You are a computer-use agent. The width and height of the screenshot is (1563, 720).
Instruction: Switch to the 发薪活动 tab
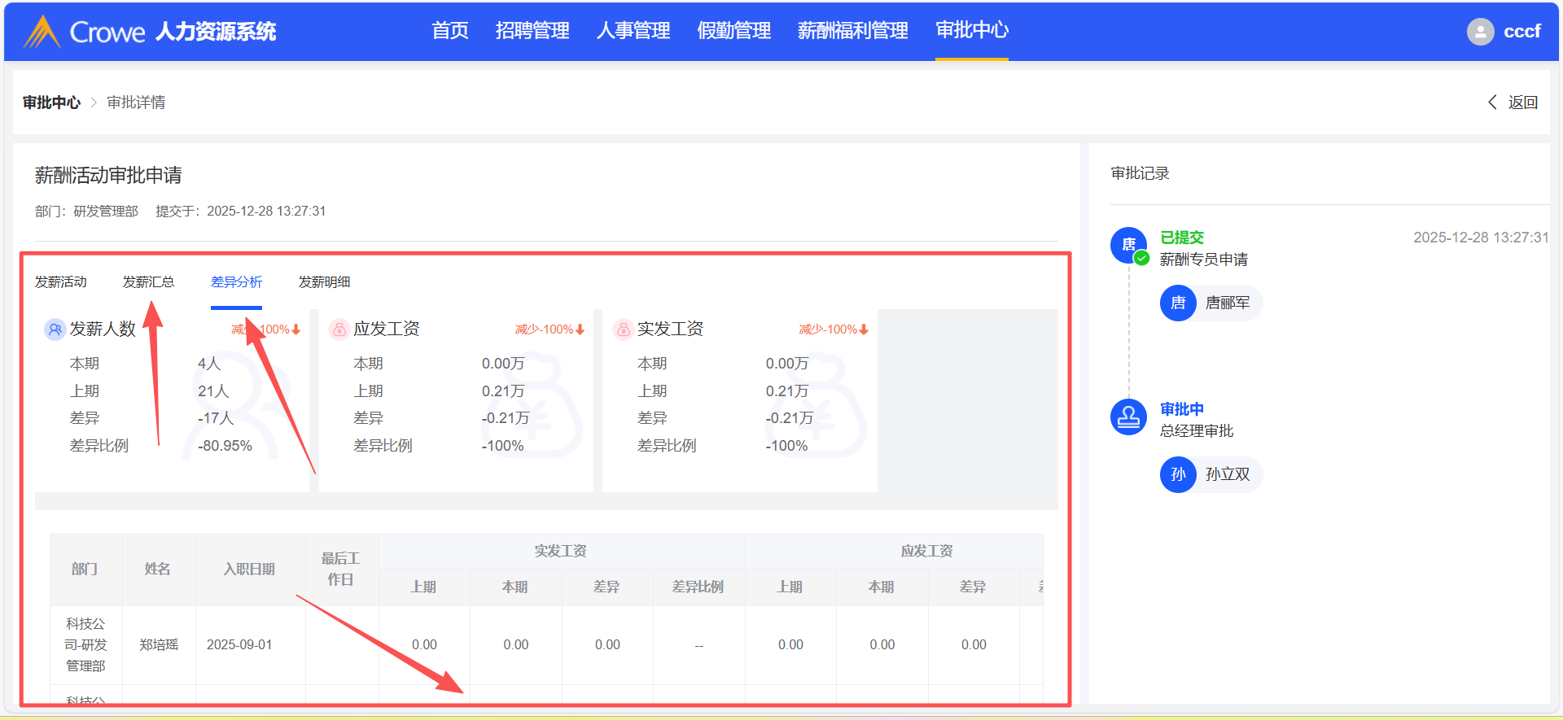61,281
